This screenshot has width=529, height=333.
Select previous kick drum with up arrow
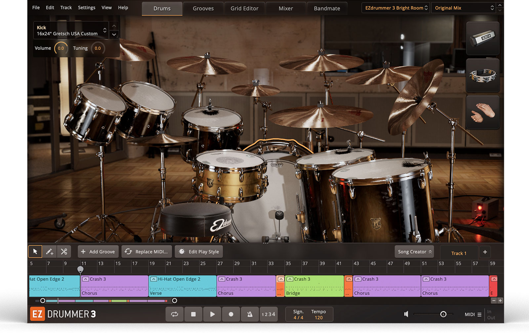coord(114,26)
